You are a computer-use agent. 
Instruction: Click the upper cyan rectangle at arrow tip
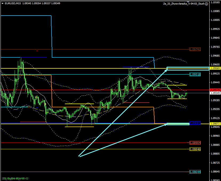(x=188, y=68)
